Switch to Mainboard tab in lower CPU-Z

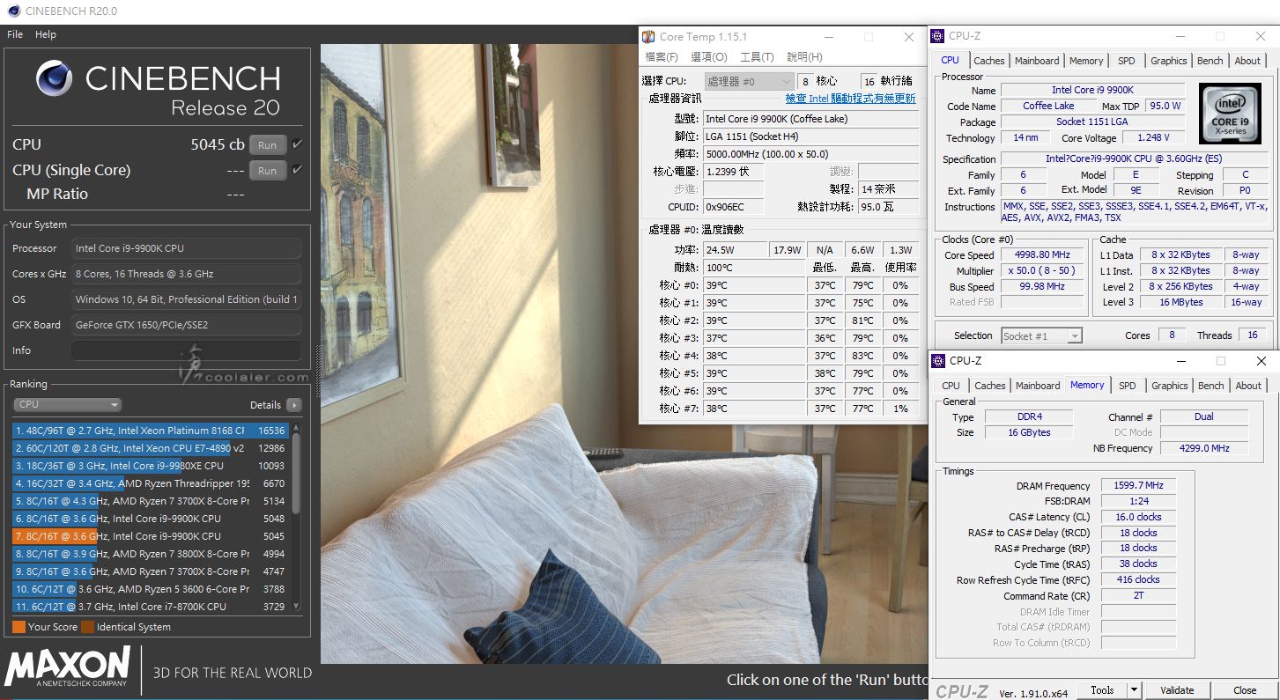pyautogui.click(x=1038, y=386)
